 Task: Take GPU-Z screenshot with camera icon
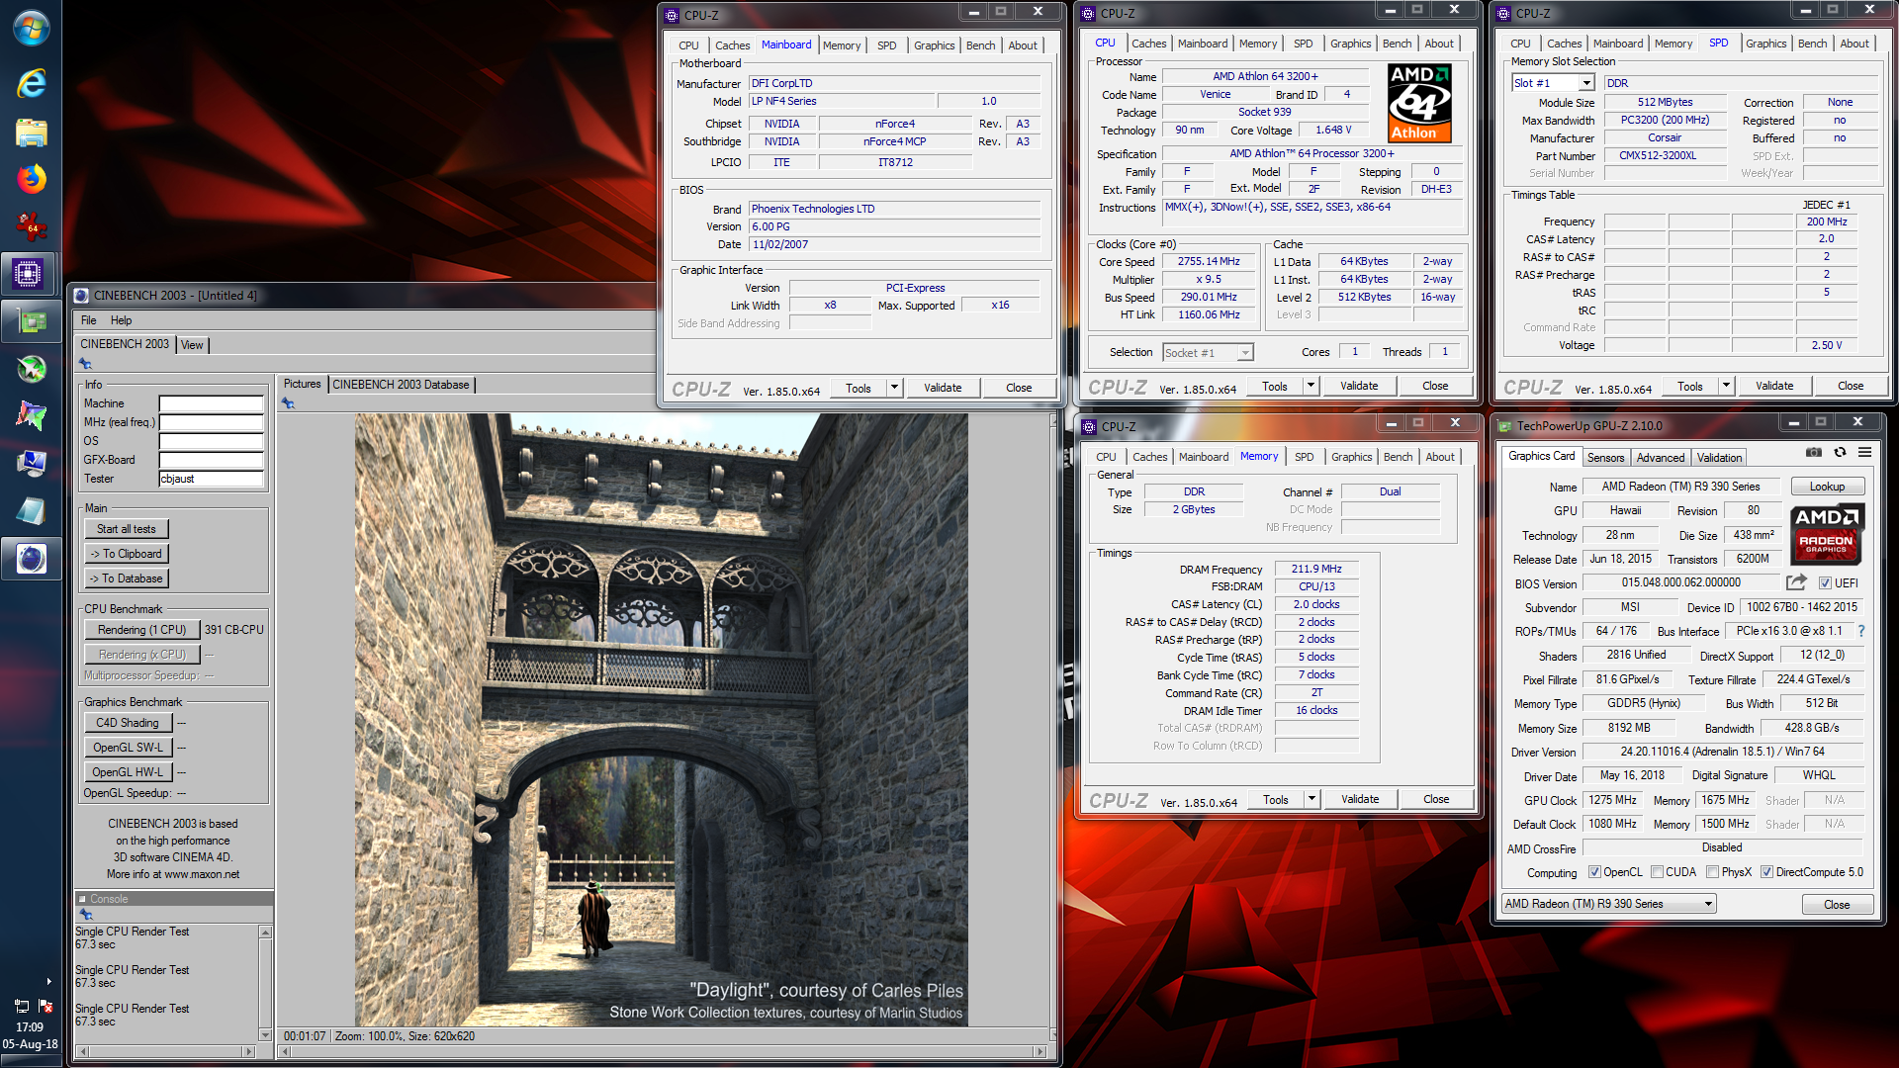tap(1813, 452)
